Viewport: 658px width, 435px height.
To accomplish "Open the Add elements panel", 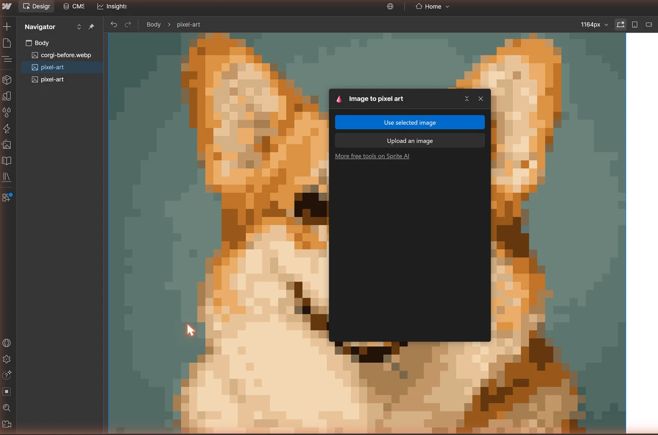I will click(7, 27).
